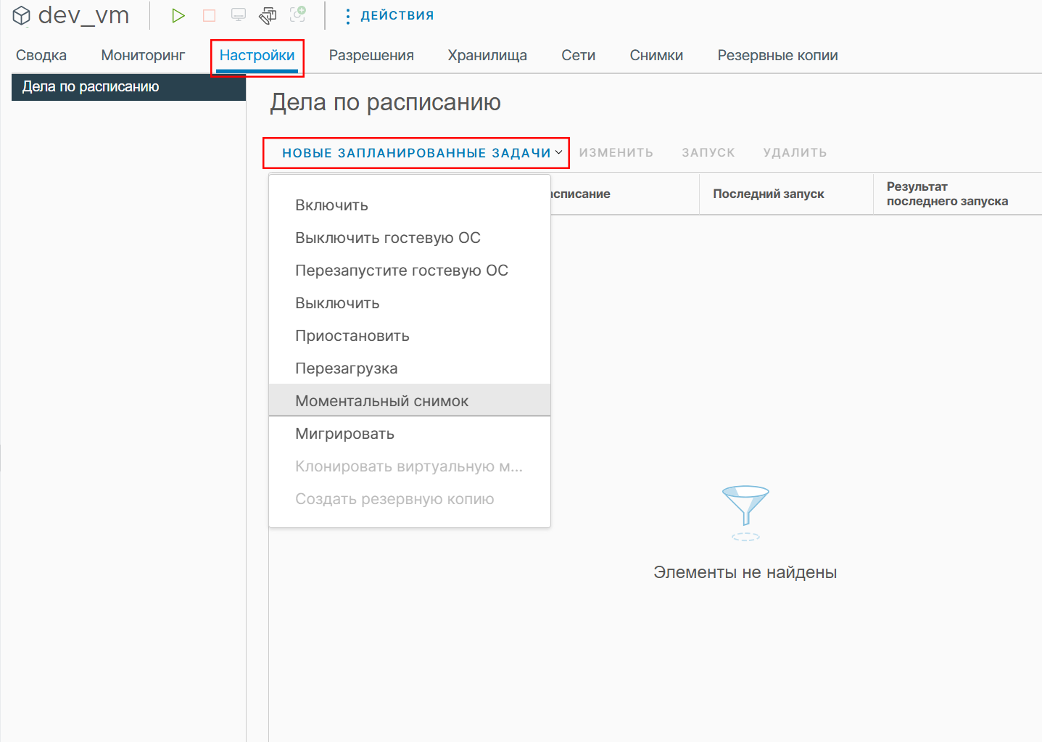Go to the Хранилища tab

click(x=487, y=55)
